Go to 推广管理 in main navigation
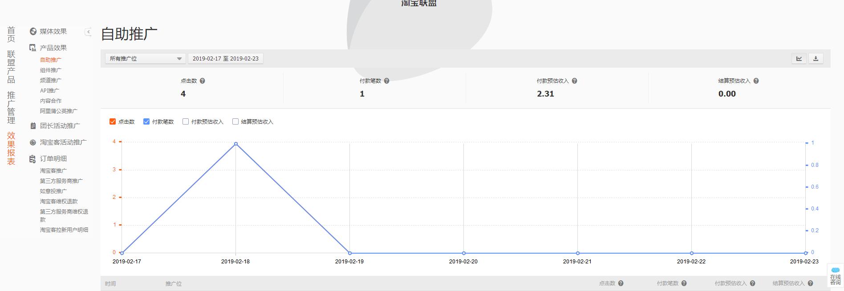The width and height of the screenshot is (844, 291). click(11, 108)
